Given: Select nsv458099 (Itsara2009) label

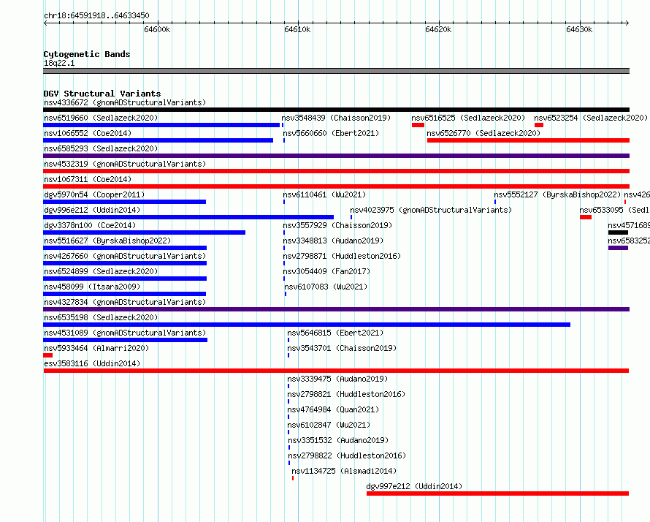Looking at the screenshot, I should (x=92, y=287).
